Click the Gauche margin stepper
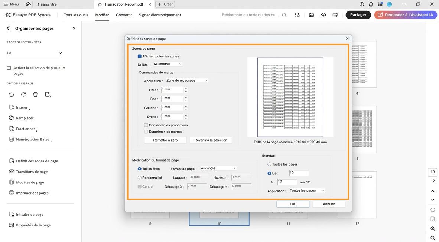This screenshot has width=439, height=242. pos(186,108)
